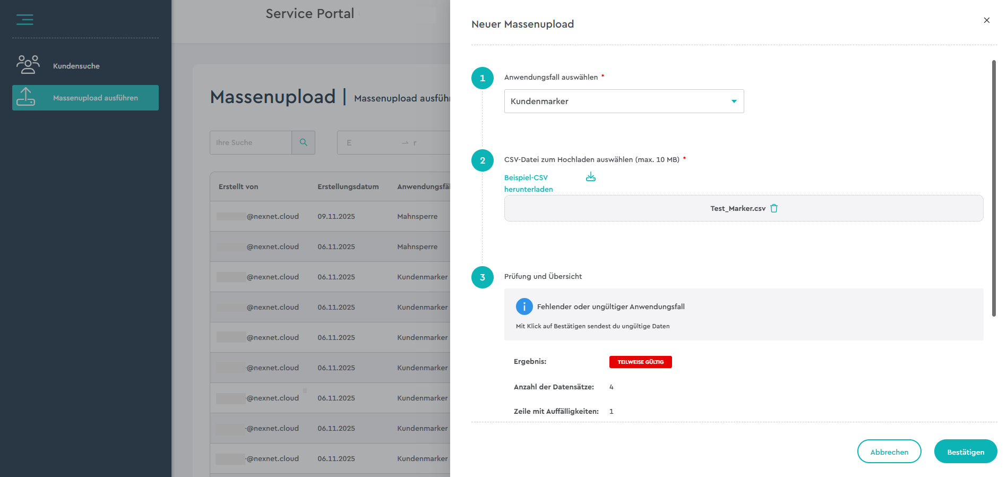Open the Kundensuche menu item

pyautogui.click(x=76, y=66)
